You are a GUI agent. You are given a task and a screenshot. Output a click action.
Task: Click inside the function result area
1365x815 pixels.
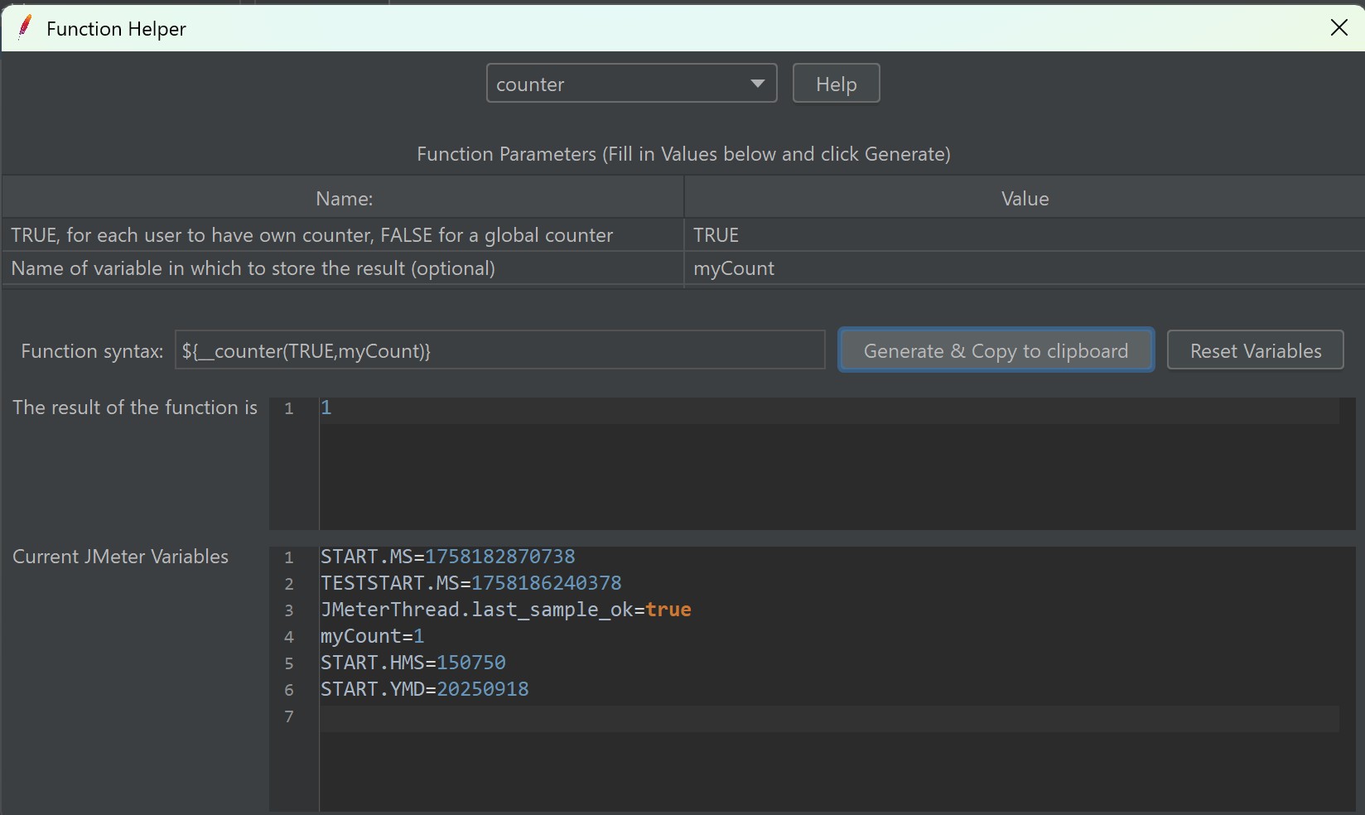(828, 464)
